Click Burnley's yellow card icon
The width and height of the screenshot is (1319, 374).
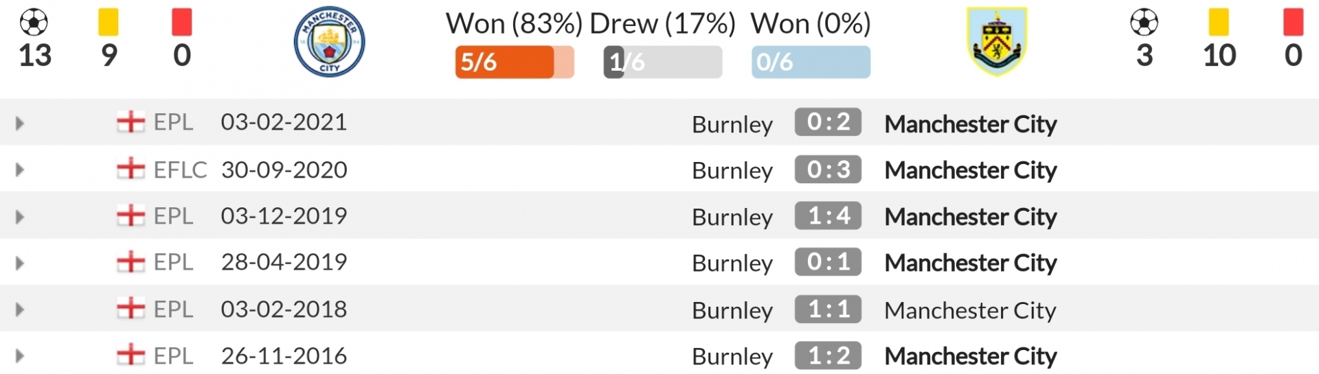pyautogui.click(x=1219, y=22)
